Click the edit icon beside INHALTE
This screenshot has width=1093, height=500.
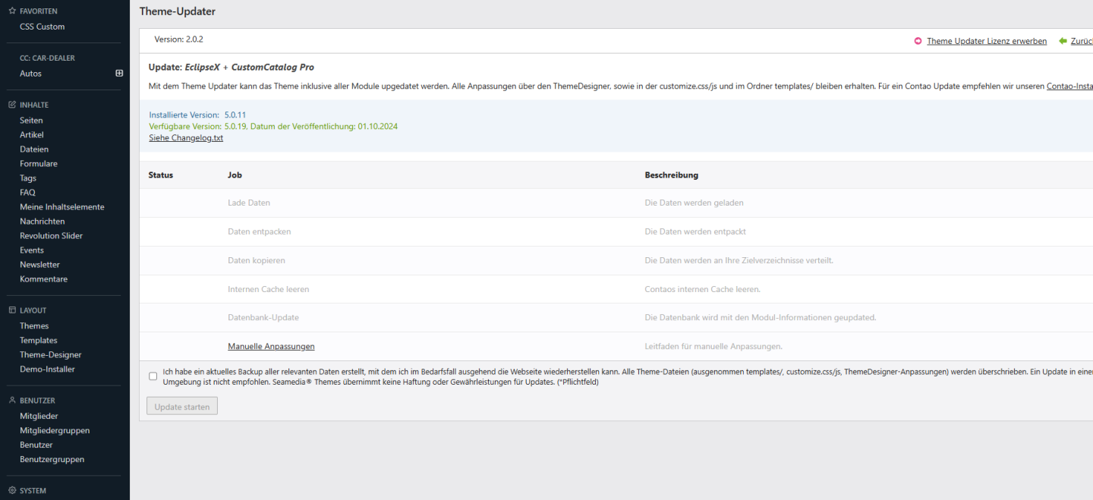(11, 105)
